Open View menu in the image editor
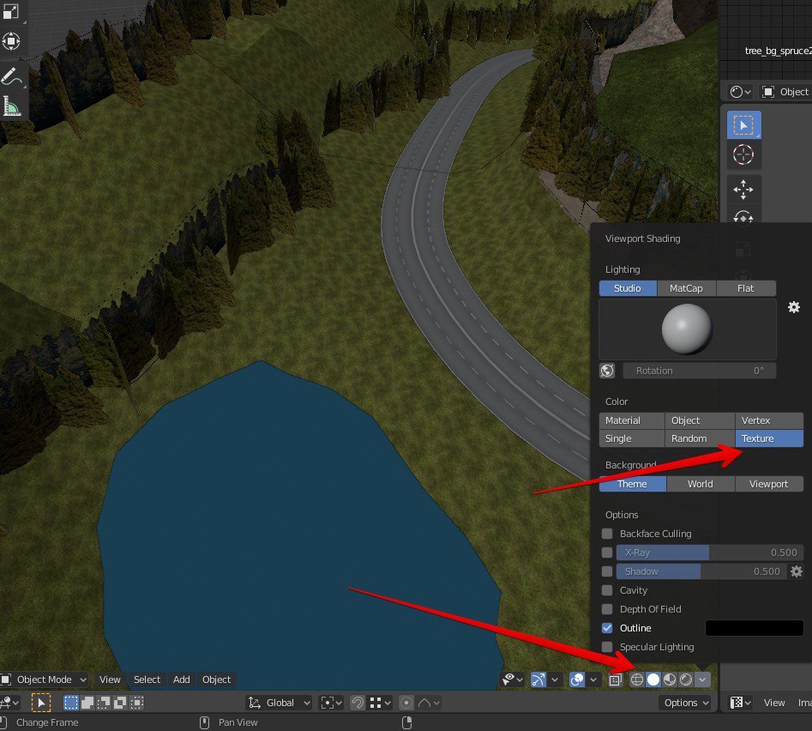 click(x=774, y=703)
